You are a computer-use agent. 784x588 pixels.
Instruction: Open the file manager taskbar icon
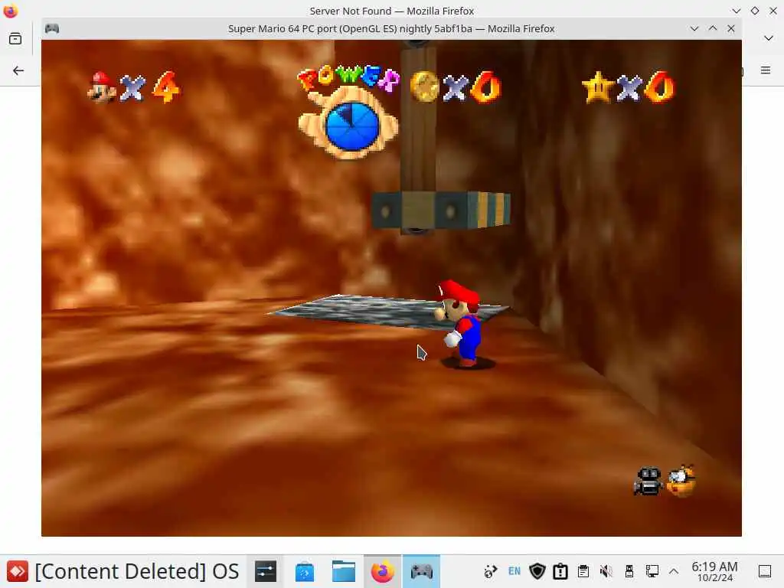point(344,571)
